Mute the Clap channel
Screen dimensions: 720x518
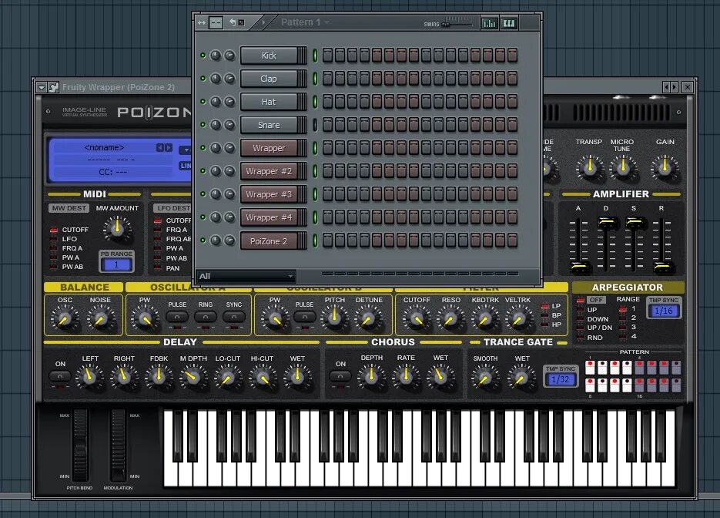[203, 79]
